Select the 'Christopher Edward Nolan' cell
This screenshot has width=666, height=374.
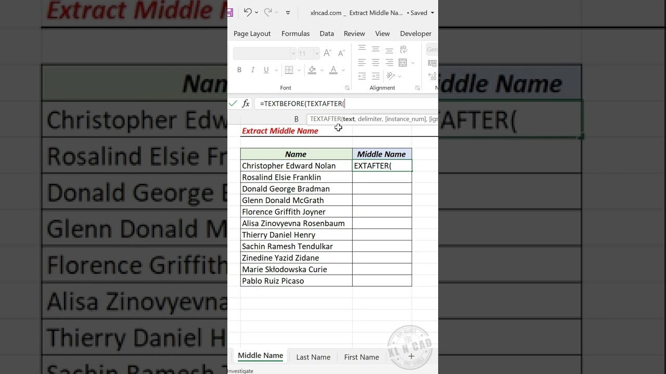click(296, 166)
